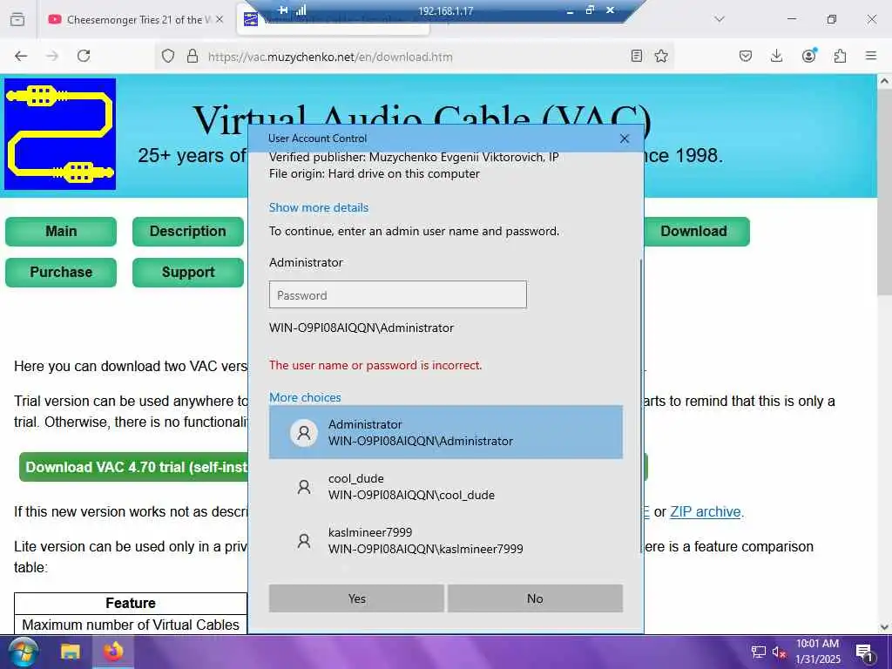Open the Firefox downloads panel
The image size is (892, 669).
[776, 56]
